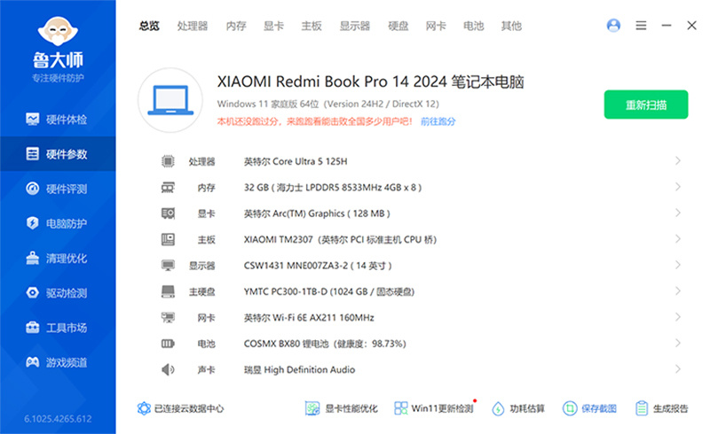Click COSMX BX80 battery health text

[325, 344]
